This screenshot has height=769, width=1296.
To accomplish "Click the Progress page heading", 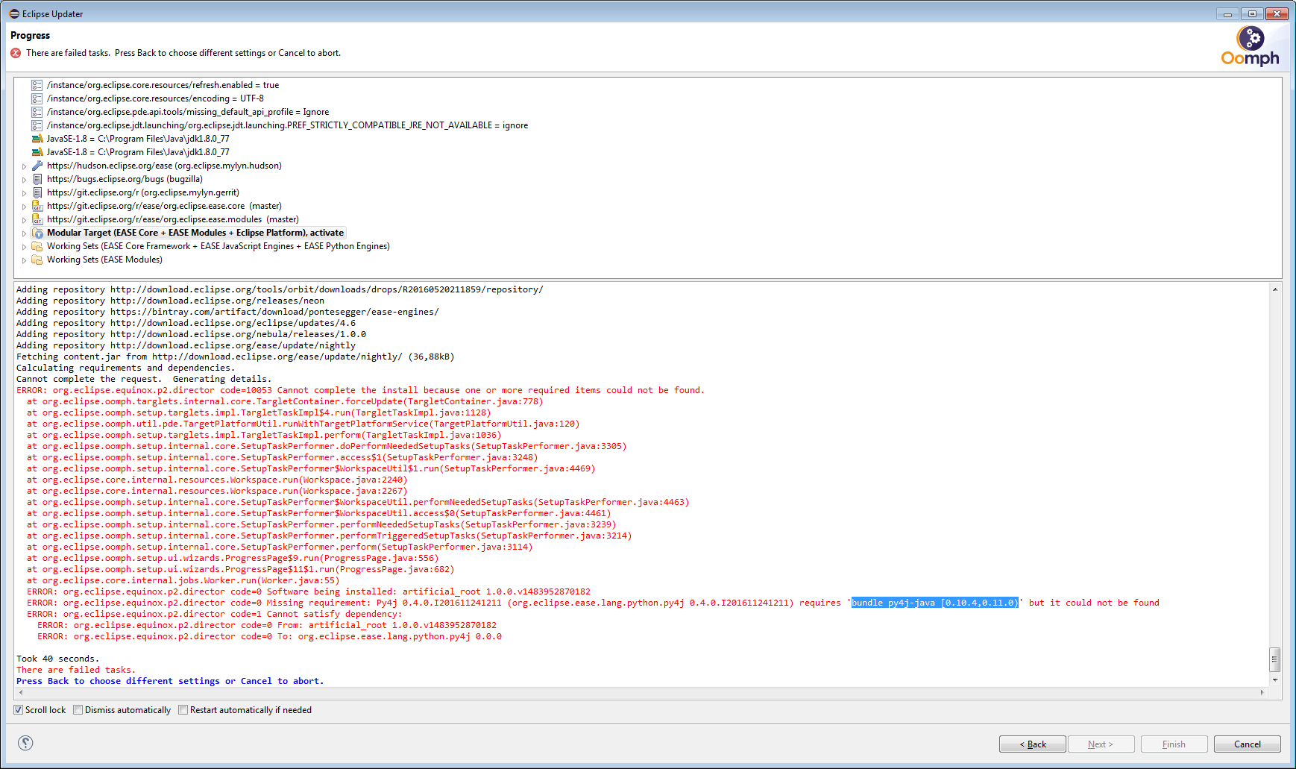I will click(x=30, y=35).
